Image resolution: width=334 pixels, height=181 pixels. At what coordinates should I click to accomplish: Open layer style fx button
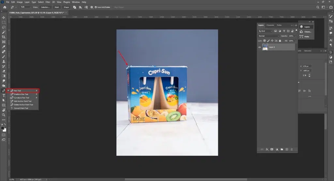click(x=267, y=149)
